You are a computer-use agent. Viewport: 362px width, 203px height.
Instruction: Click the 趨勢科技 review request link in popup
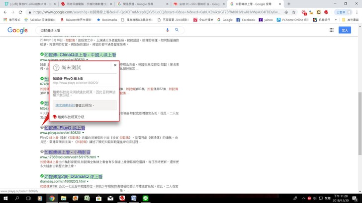coord(65,105)
